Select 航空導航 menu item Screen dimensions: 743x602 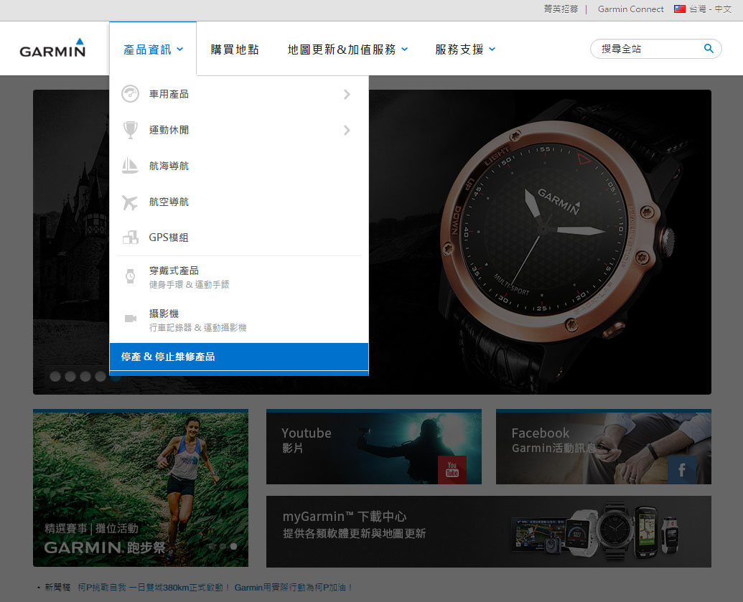pos(239,202)
